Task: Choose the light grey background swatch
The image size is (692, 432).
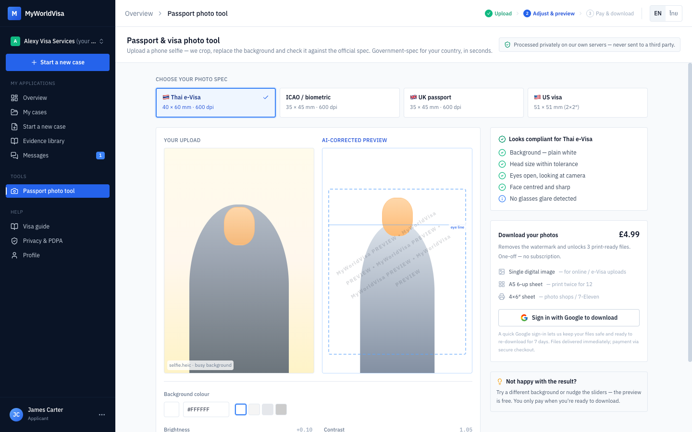Action: coord(268,409)
